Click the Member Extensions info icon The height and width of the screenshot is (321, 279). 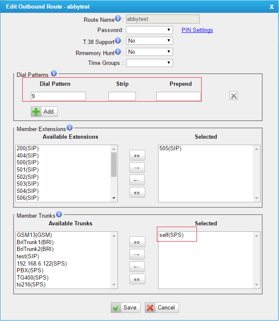point(70,128)
